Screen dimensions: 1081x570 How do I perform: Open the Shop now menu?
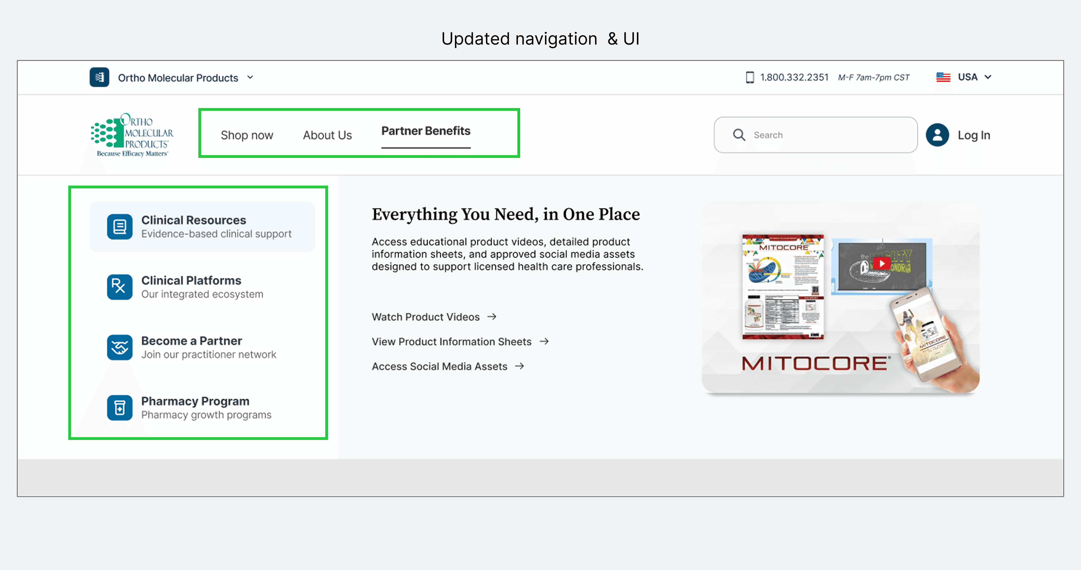coord(247,135)
